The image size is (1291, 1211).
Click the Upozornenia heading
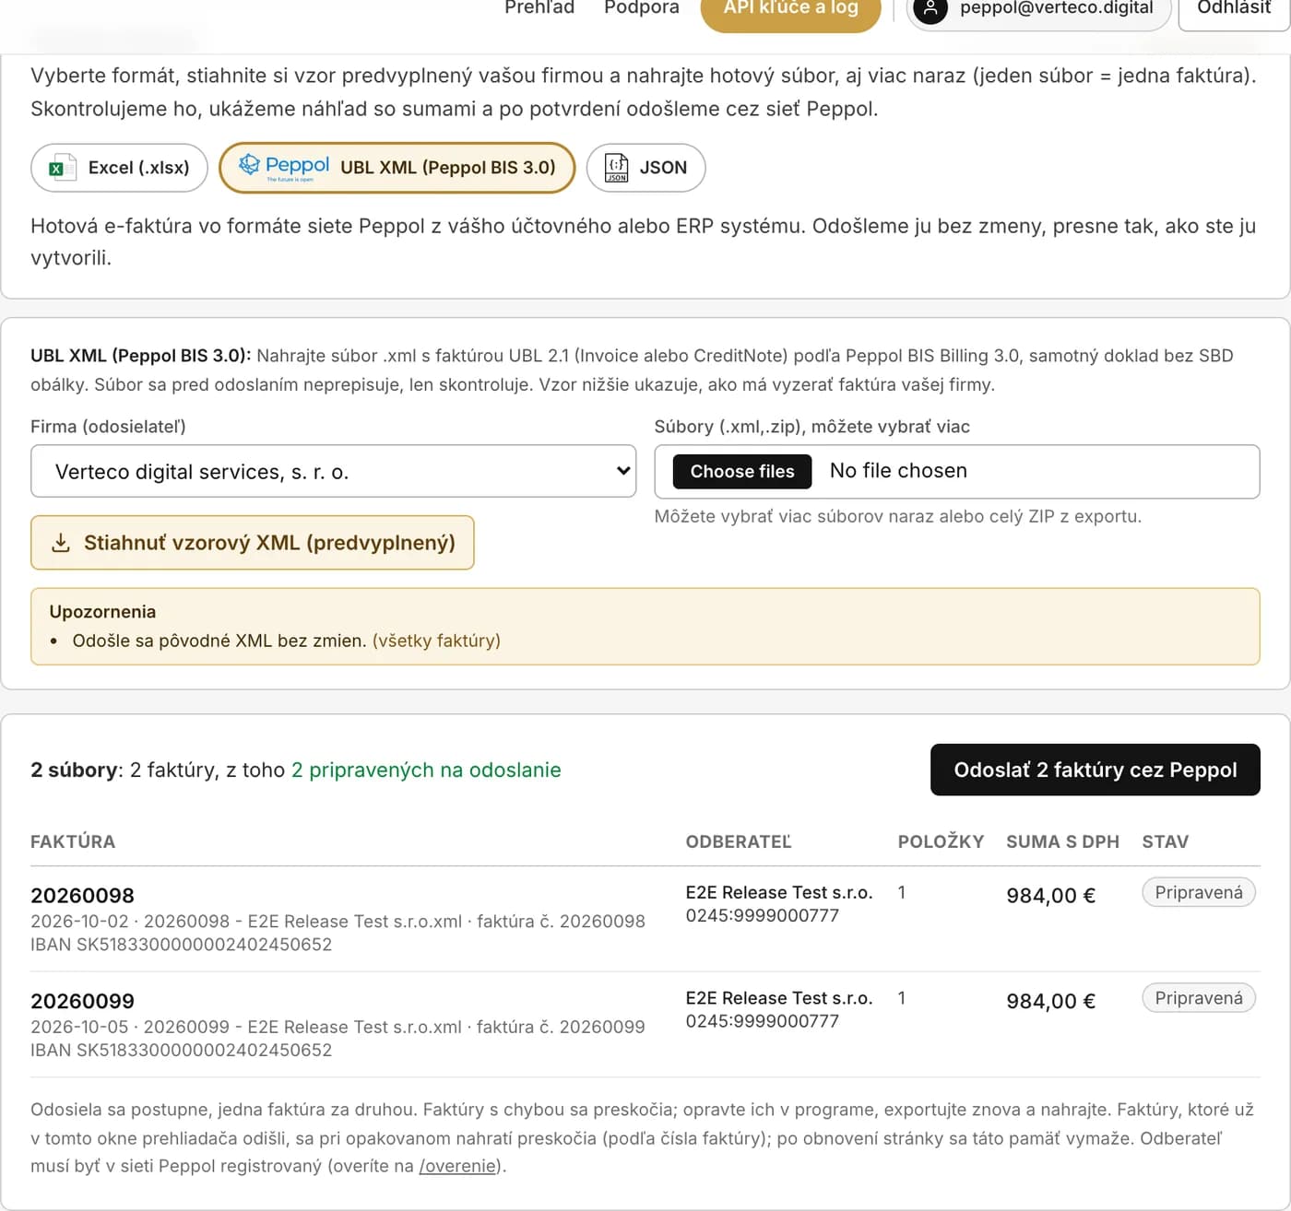(x=102, y=612)
